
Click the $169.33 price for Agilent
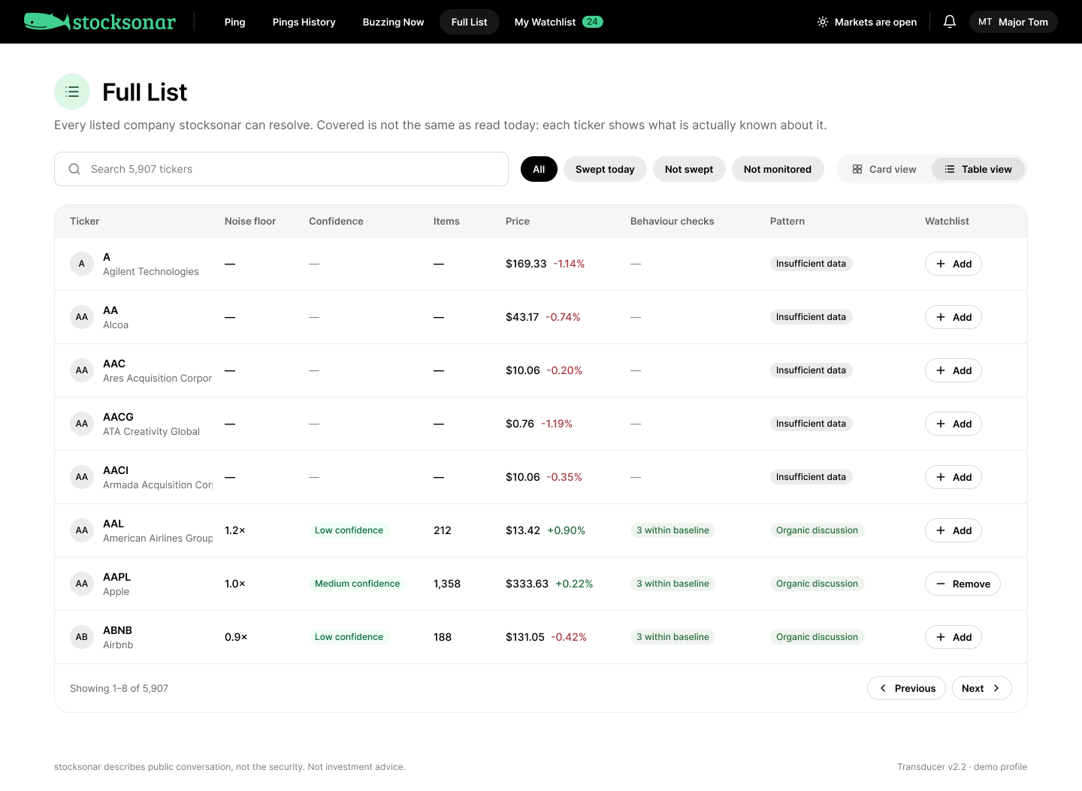coord(526,264)
